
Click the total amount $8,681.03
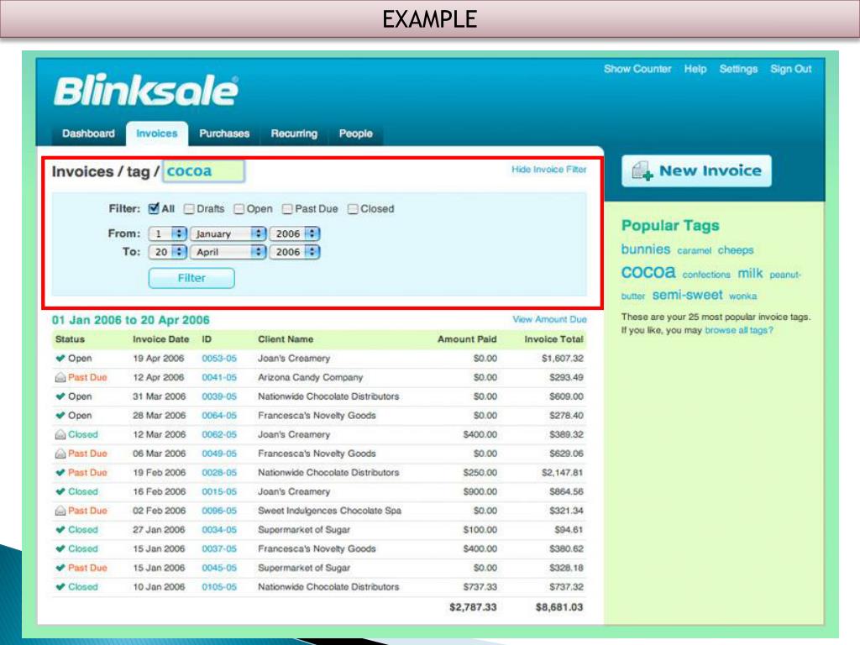pos(558,607)
